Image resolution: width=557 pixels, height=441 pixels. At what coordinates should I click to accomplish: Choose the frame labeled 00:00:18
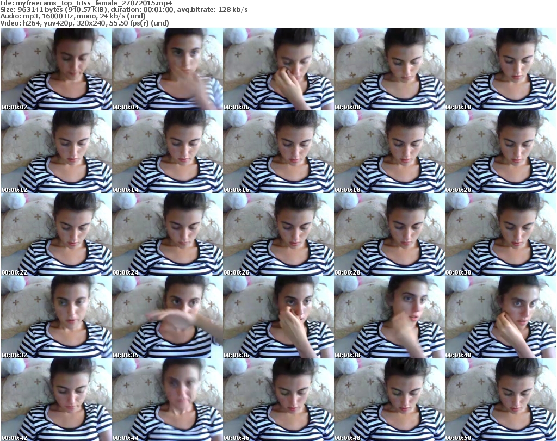click(389, 152)
